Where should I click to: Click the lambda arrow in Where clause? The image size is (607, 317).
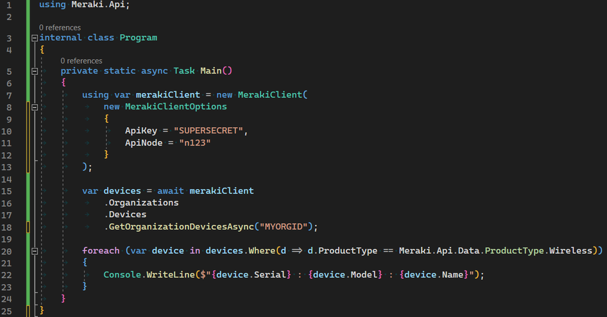(297, 251)
